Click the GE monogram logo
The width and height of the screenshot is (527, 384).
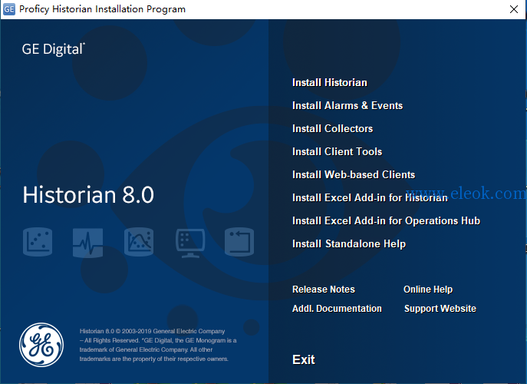coord(41,345)
